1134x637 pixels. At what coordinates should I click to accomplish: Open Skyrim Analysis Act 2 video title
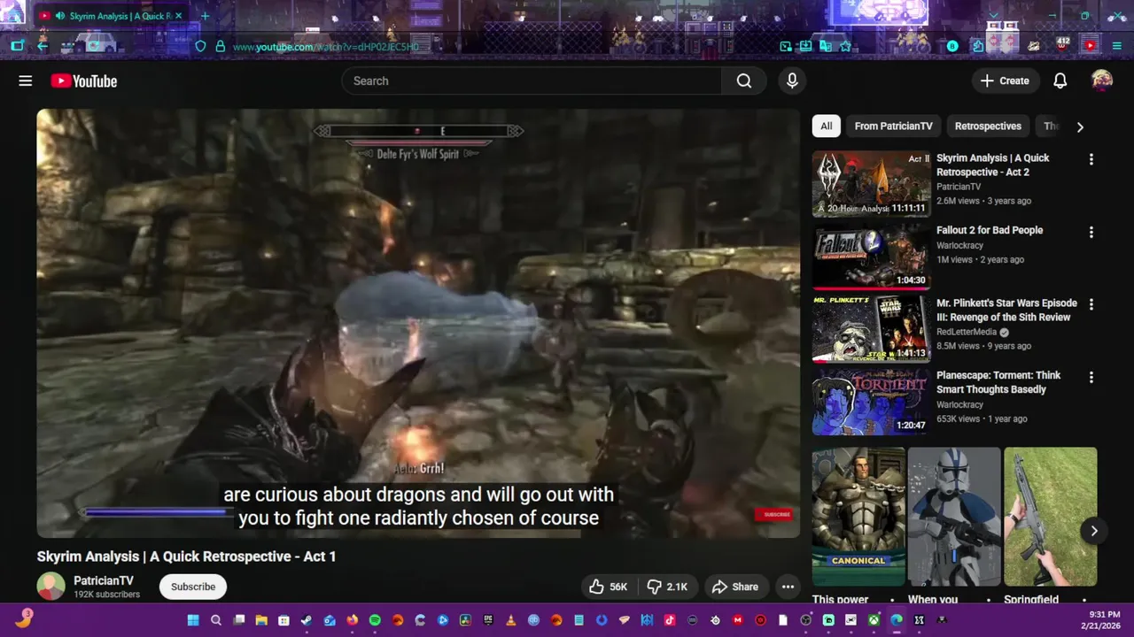(992, 165)
